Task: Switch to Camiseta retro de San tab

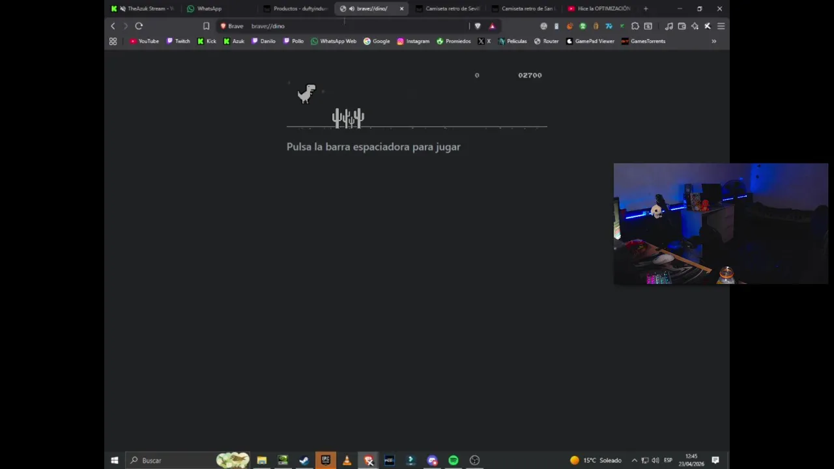Action: 523,8
